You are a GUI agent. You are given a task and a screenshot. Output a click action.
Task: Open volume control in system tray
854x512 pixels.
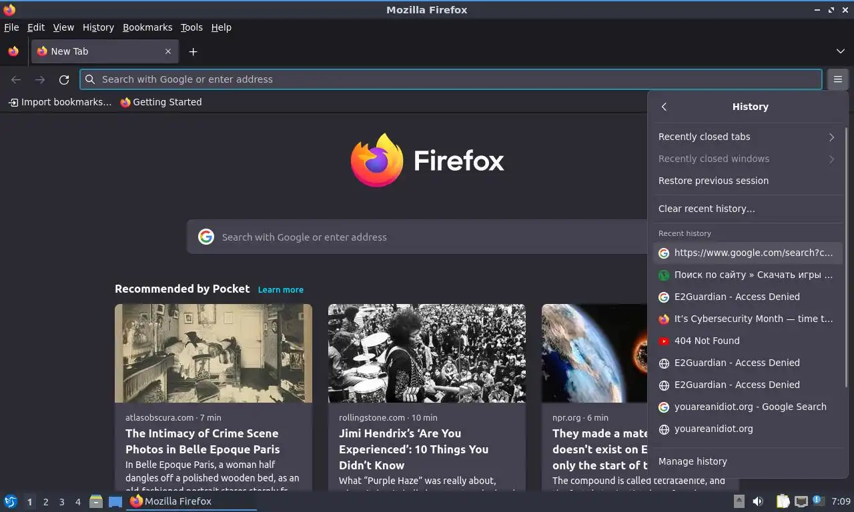click(758, 501)
